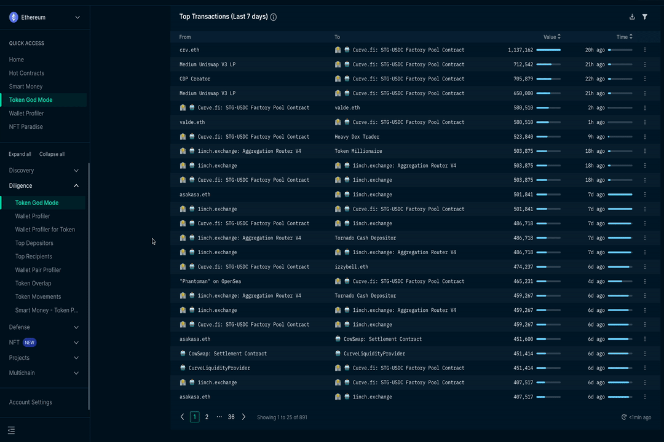Open row options for Token Millionaire row
Image resolution: width=664 pixels, height=442 pixels.
(645, 151)
